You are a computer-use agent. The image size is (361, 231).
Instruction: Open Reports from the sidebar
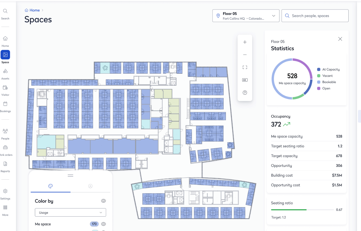(x=5, y=167)
